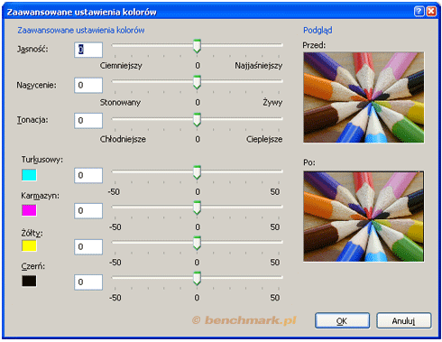Click the black Czerń color swatch
This screenshot has width=442, height=342.
29,281
